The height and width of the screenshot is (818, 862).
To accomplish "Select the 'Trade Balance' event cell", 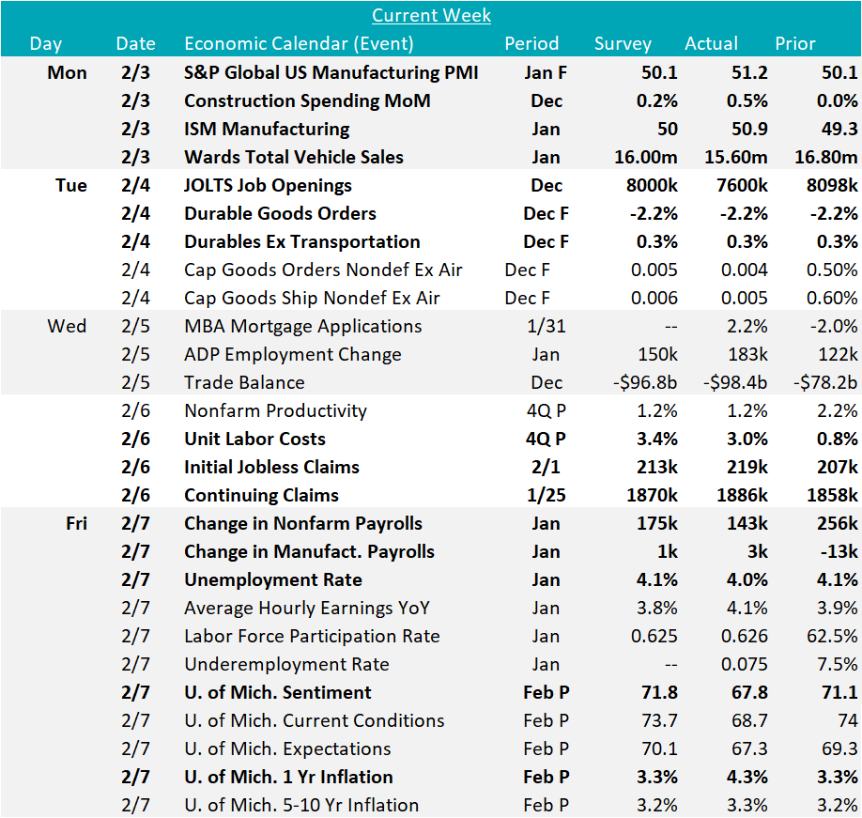I will [x=244, y=382].
